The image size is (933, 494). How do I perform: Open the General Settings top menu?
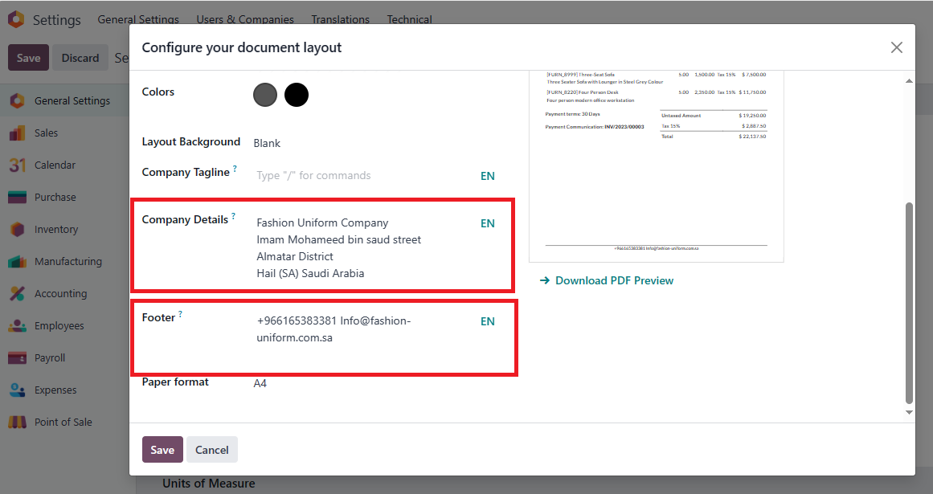138,19
